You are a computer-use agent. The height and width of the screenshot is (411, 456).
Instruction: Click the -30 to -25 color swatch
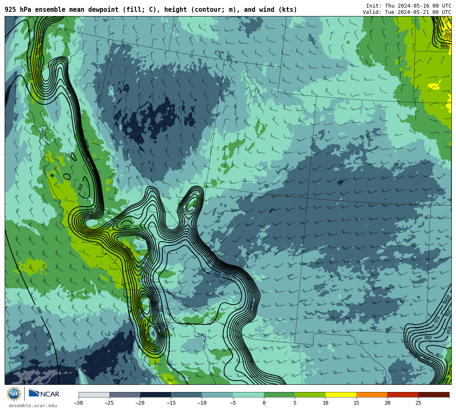94,395
